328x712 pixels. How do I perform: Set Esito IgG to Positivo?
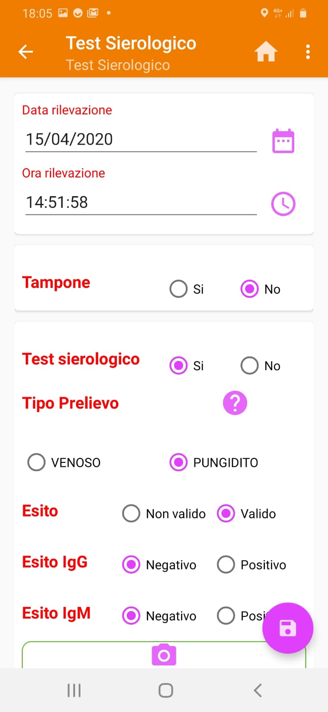226,565
